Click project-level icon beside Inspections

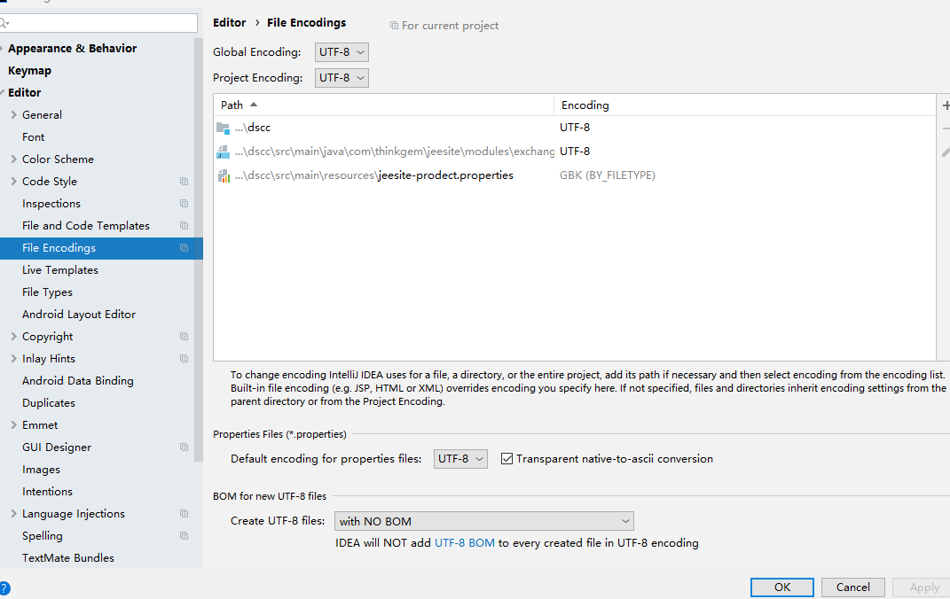(x=185, y=204)
